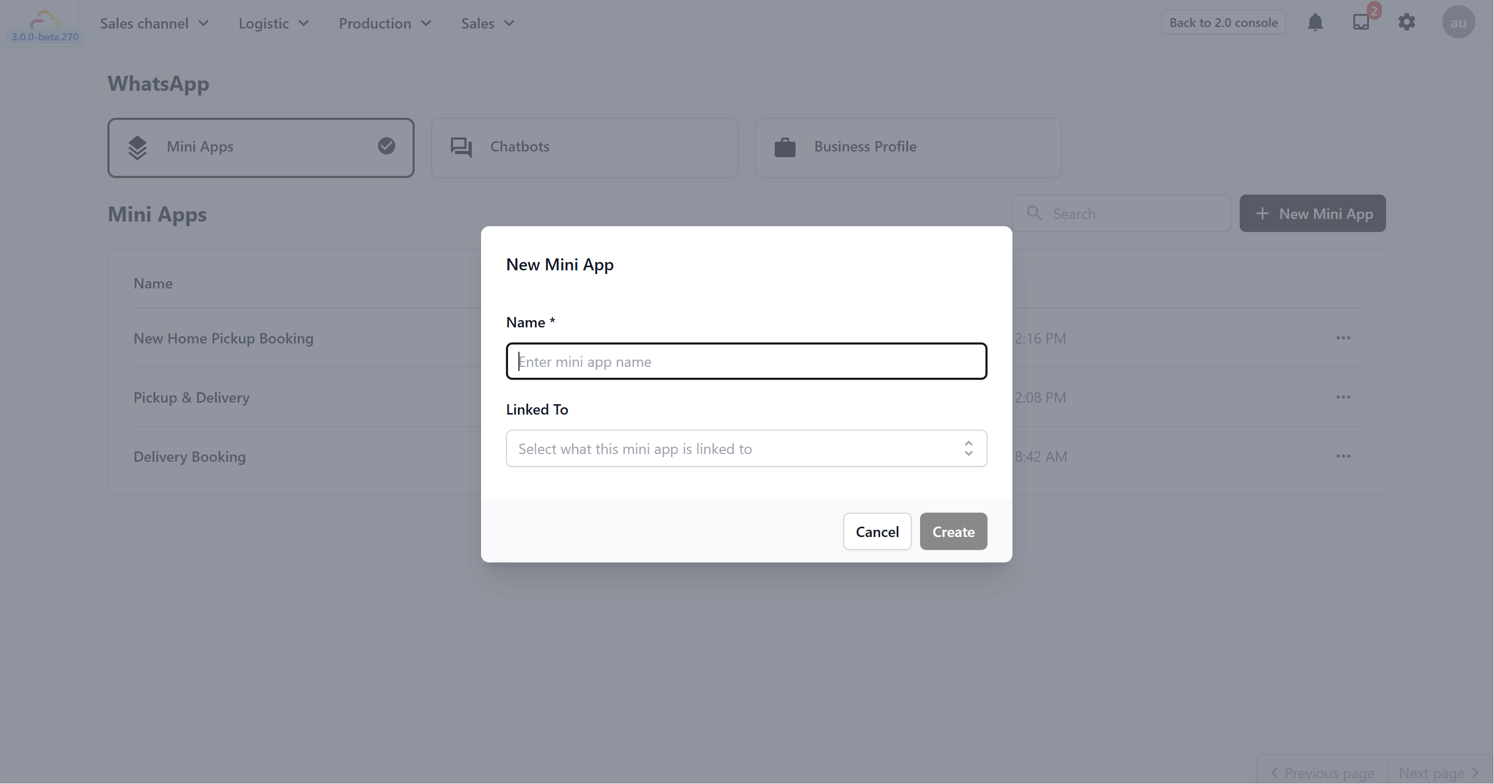
Task: Select the Mini Apps card with checkmark
Action: (x=261, y=147)
